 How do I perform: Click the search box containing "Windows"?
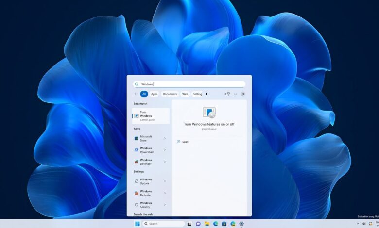189,84
